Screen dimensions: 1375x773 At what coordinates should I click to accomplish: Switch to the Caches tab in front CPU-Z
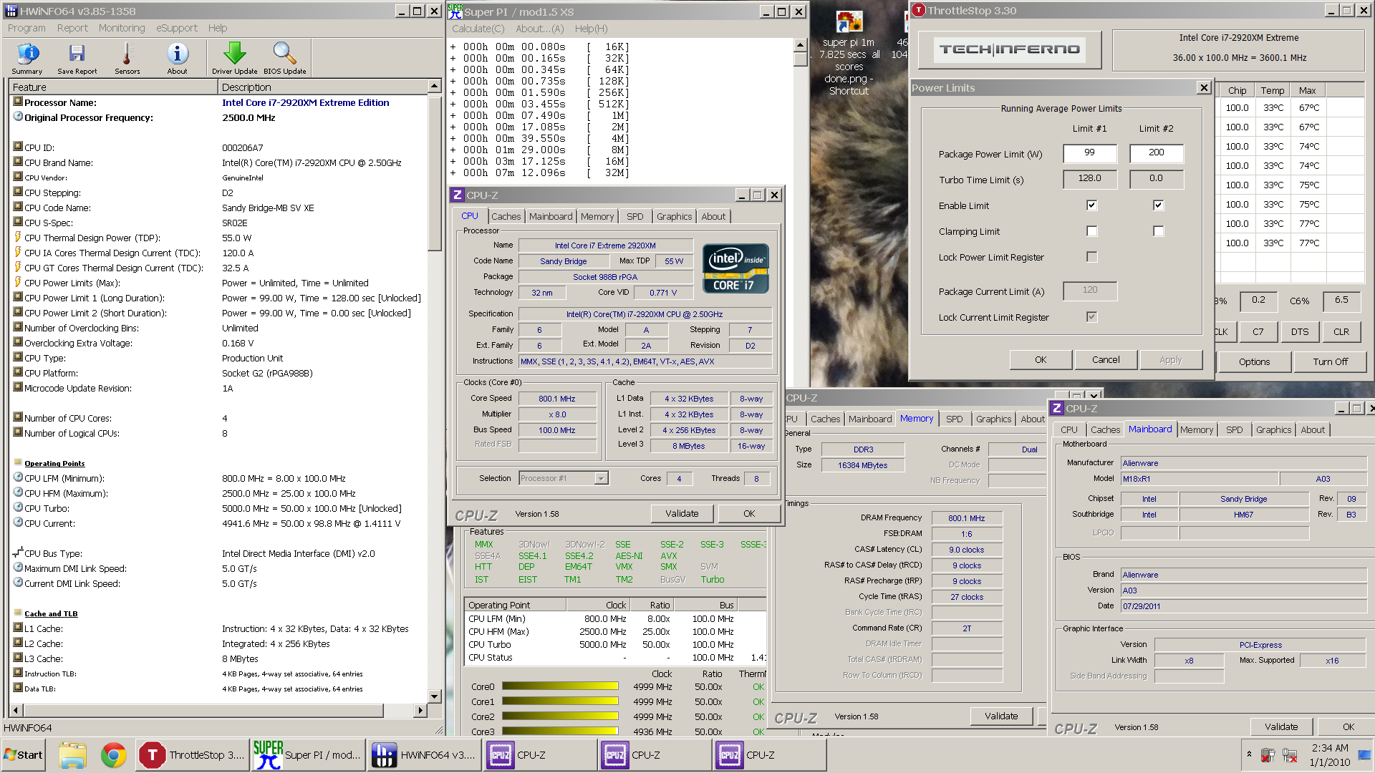click(x=506, y=216)
